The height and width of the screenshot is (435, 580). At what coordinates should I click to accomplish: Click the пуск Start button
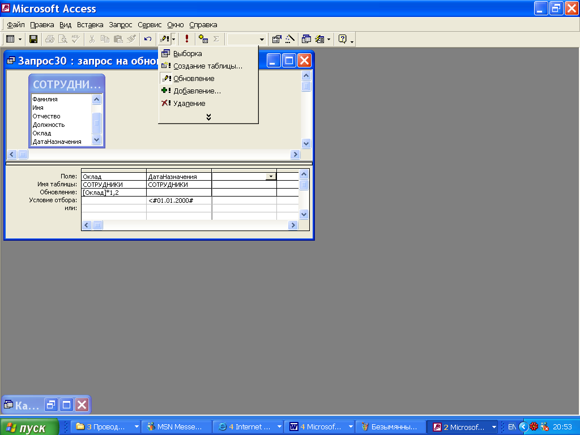pyautogui.click(x=29, y=427)
